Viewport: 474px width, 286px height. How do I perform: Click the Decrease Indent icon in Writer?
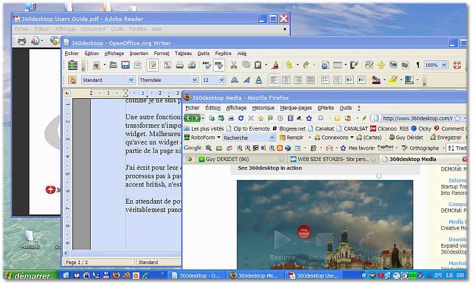pos(350,80)
